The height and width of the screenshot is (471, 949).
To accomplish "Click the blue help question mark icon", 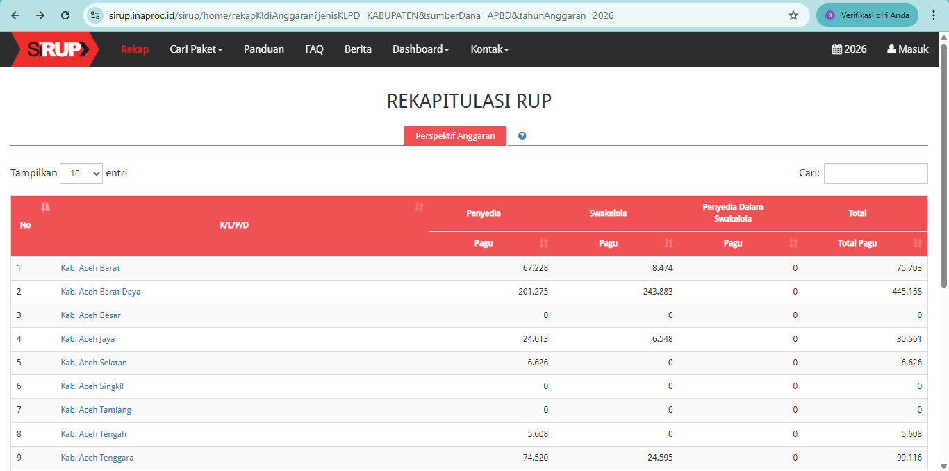I will pyautogui.click(x=522, y=136).
